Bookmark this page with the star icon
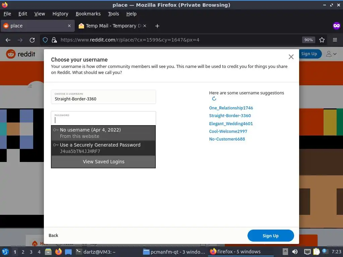The height and width of the screenshot is (257, 343). coord(322,40)
